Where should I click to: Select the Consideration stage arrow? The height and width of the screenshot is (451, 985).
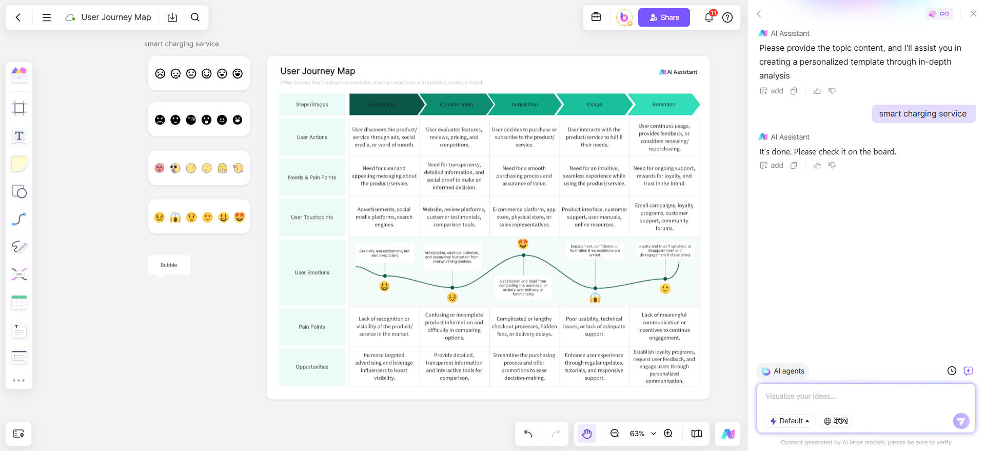click(456, 104)
